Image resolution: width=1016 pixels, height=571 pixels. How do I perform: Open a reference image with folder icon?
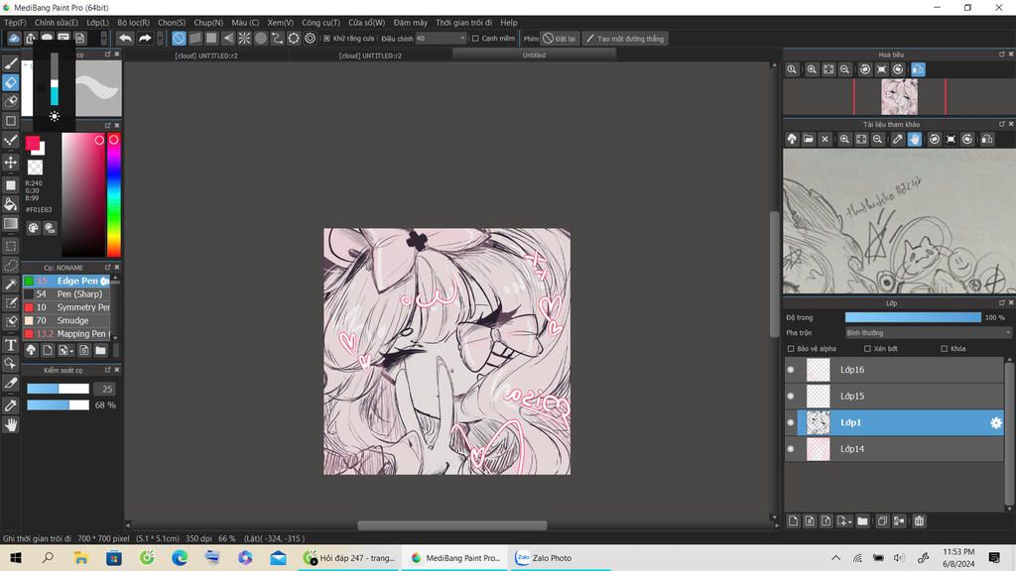click(x=808, y=139)
